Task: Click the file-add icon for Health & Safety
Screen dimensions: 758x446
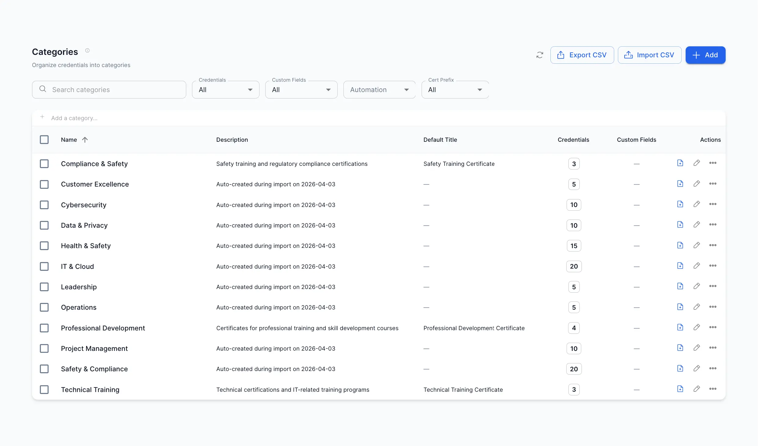Action: pyautogui.click(x=680, y=245)
